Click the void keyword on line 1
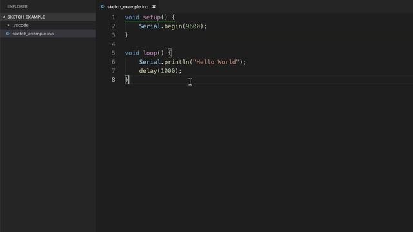This screenshot has height=232, width=413. [x=132, y=17]
